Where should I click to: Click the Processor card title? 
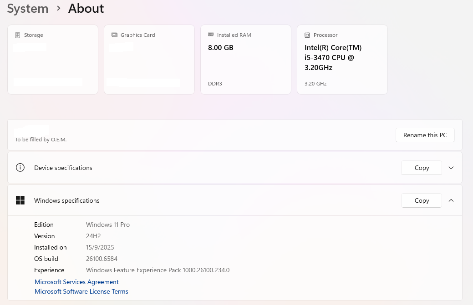click(x=326, y=35)
